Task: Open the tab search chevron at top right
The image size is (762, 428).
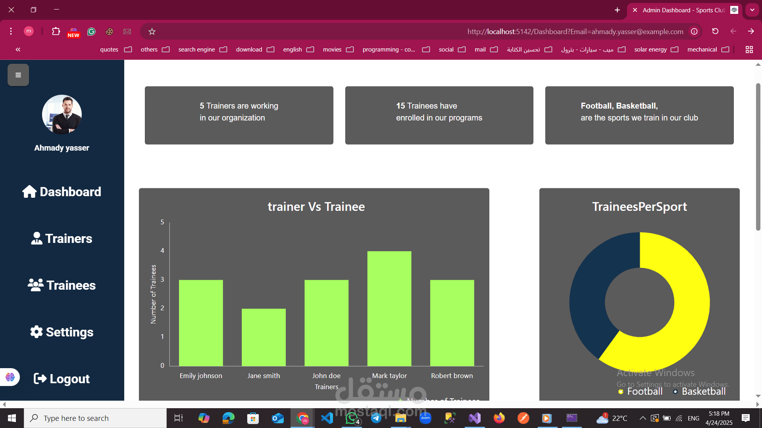Action: pyautogui.click(x=752, y=10)
